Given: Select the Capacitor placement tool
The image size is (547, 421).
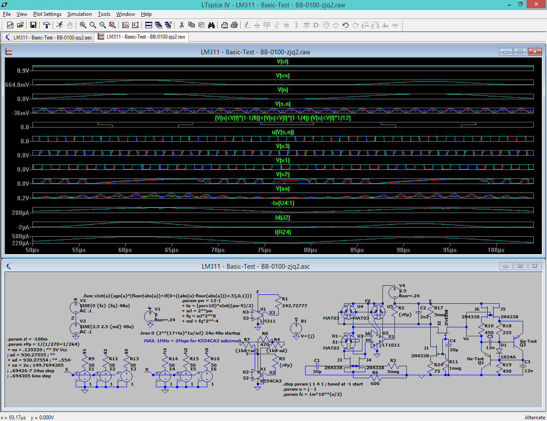Looking at the screenshot, I should 287,25.
